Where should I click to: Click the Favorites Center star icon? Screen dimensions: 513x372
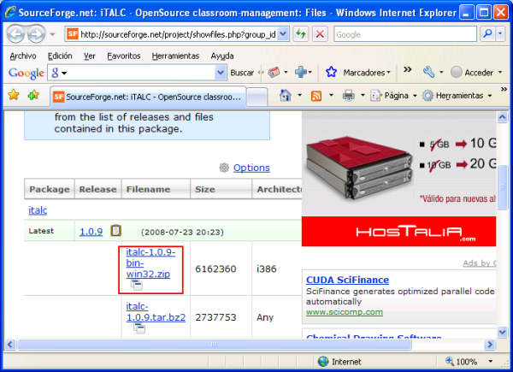pos(14,95)
